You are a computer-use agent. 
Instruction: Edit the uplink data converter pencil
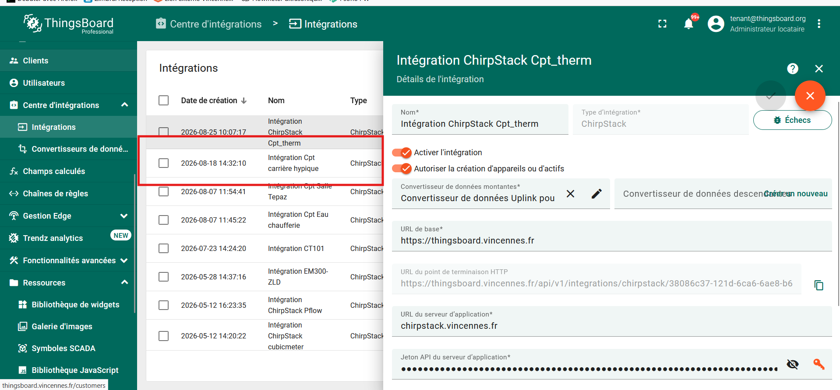tap(596, 194)
